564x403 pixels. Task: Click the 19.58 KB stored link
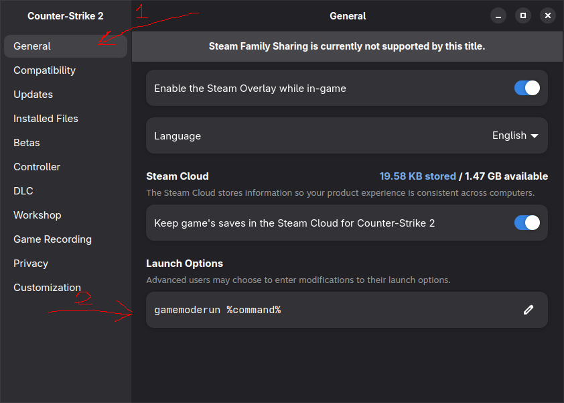[x=417, y=176]
